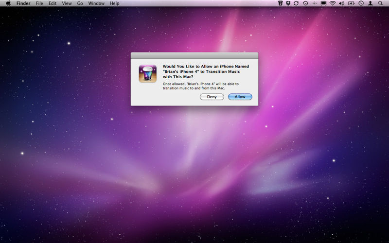Click the circular sync arrows status icon
The width and height of the screenshot is (389, 243).
[x=296, y=3]
